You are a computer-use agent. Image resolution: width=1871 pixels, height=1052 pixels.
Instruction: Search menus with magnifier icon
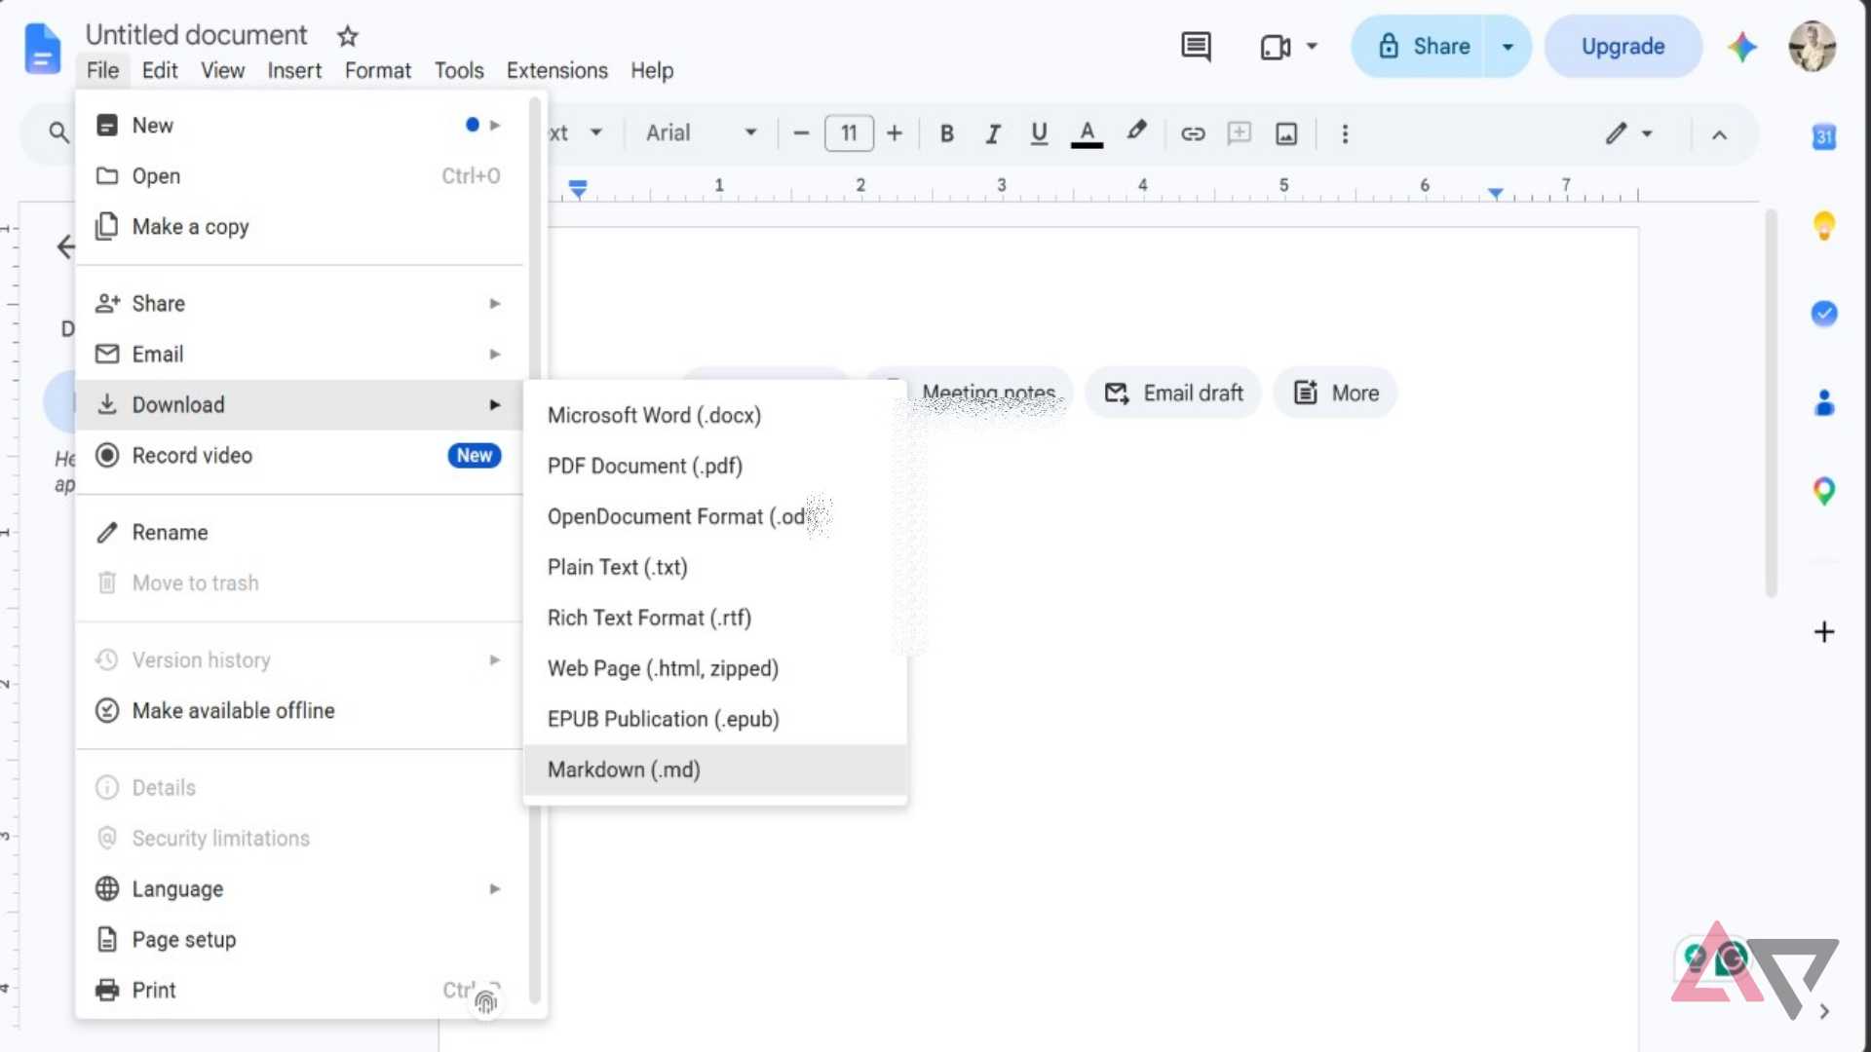[x=58, y=133]
